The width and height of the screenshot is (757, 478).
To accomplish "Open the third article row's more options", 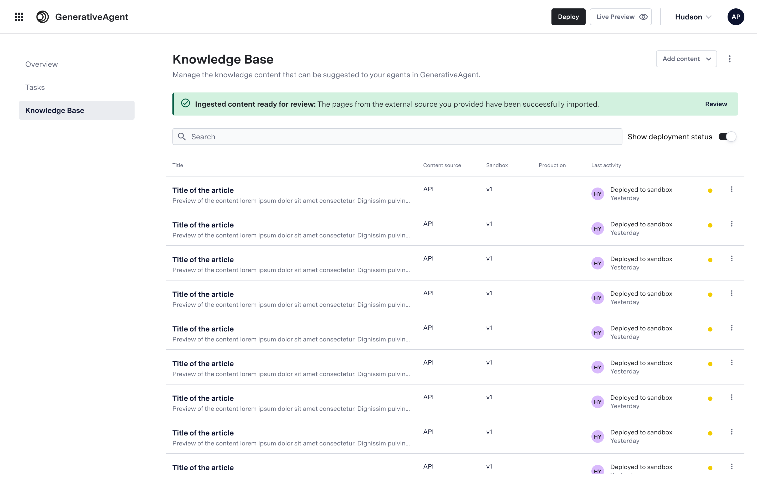I will point(732,258).
